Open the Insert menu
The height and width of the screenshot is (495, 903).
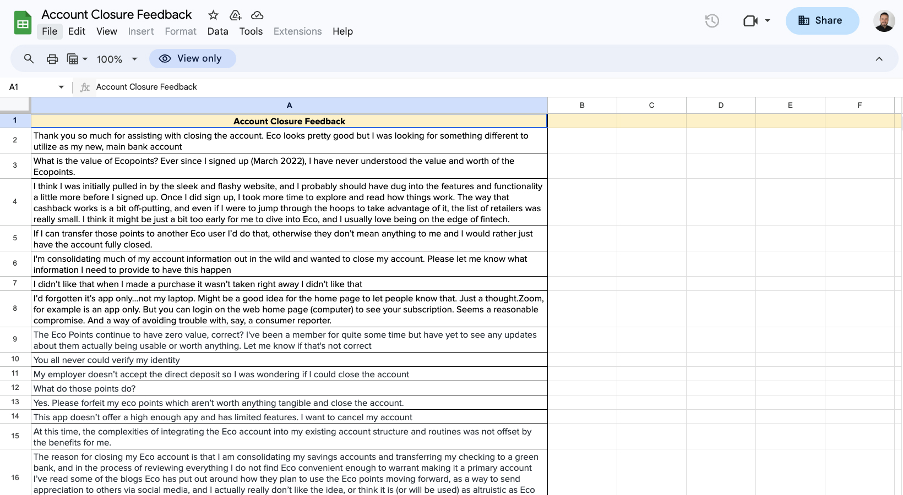(141, 31)
